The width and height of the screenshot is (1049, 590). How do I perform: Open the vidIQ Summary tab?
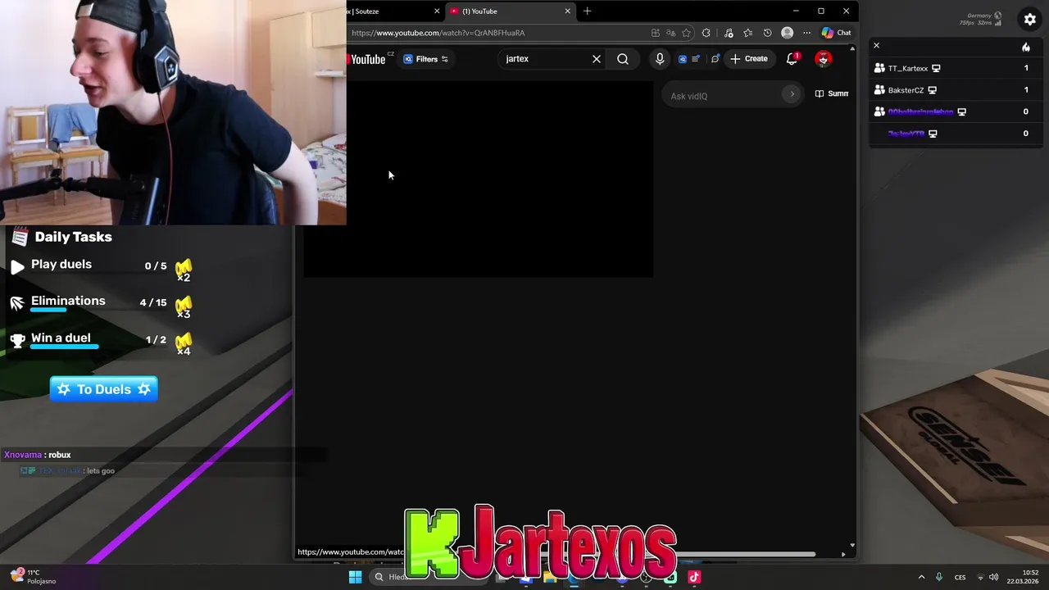[832, 93]
